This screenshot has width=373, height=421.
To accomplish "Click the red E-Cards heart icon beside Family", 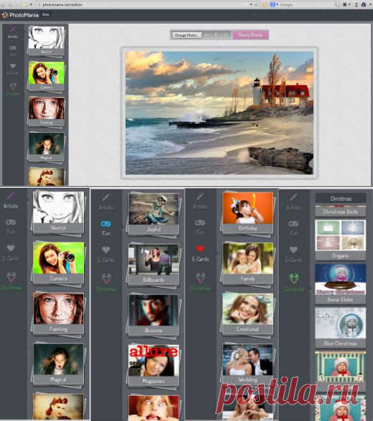I will pyautogui.click(x=200, y=249).
